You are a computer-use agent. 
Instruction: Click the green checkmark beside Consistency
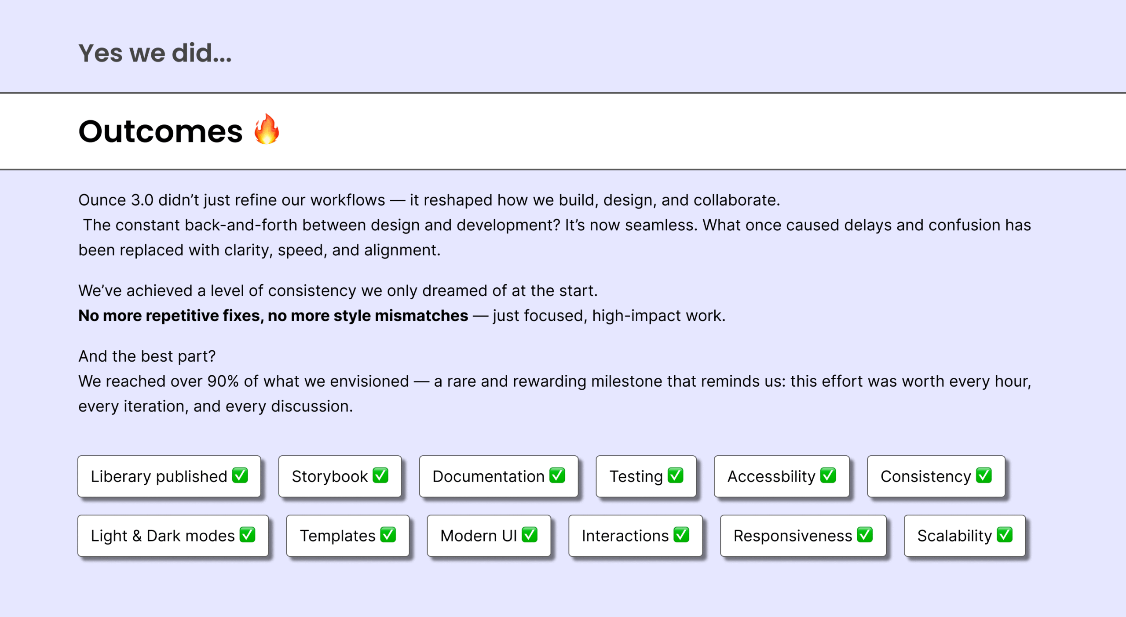(x=984, y=475)
